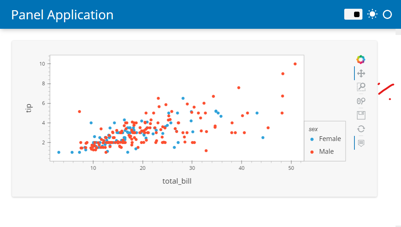Reset the plot view with the reset icon
The image size is (401, 227).
[361, 129]
